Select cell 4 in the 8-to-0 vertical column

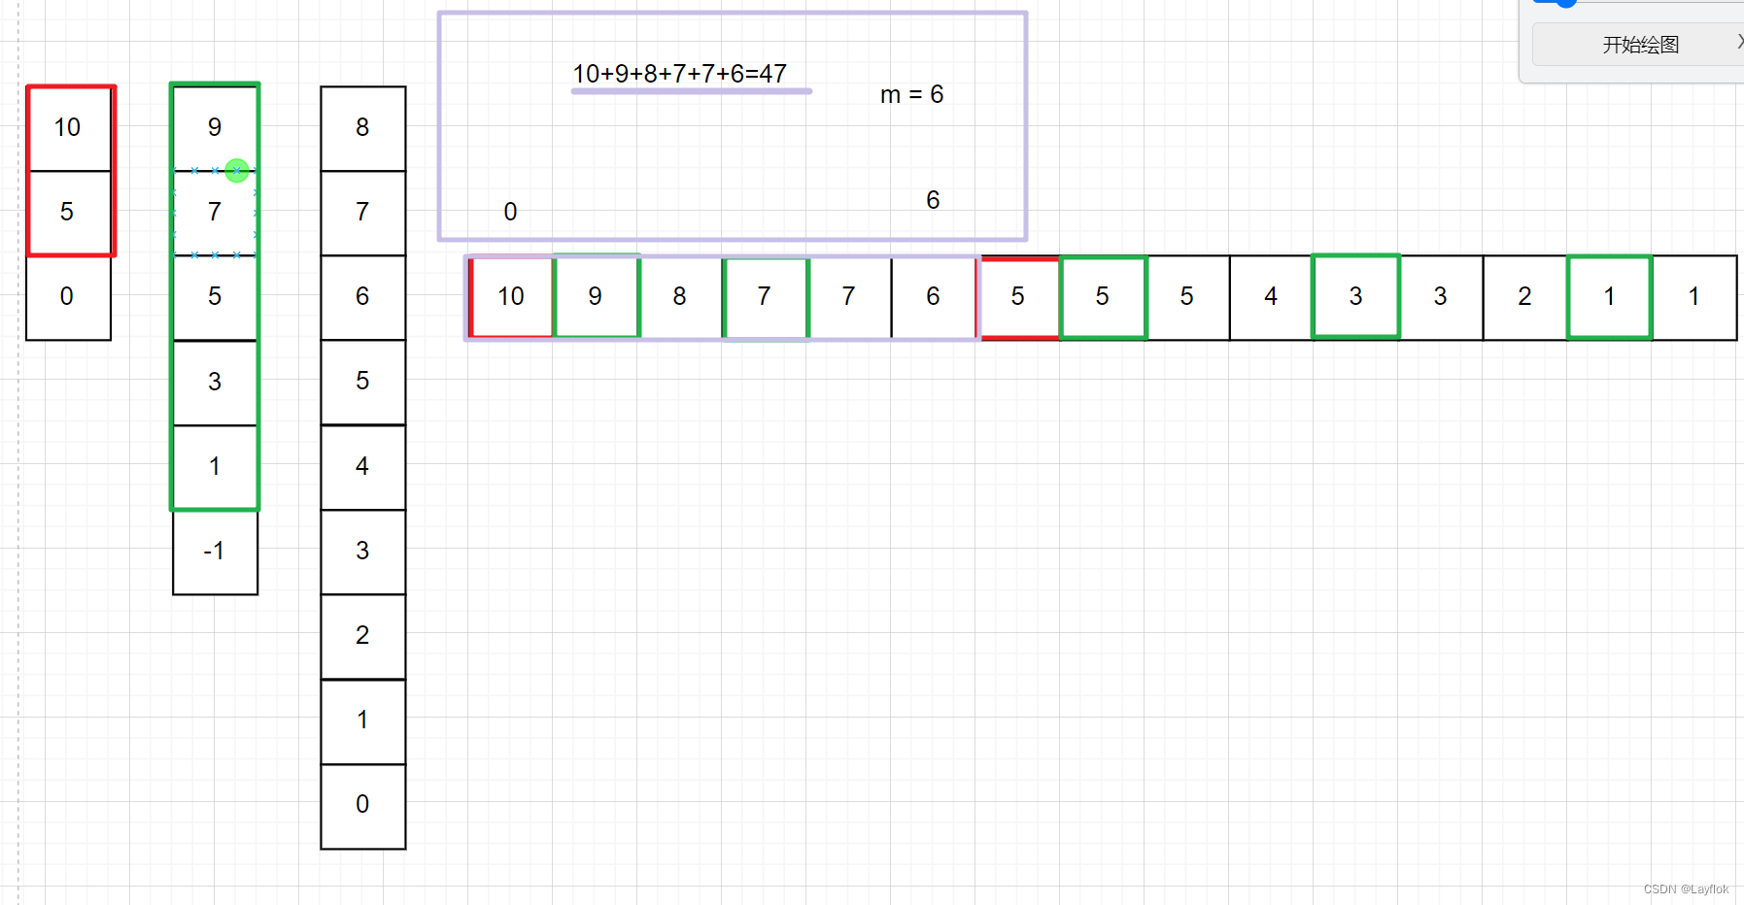tap(363, 467)
